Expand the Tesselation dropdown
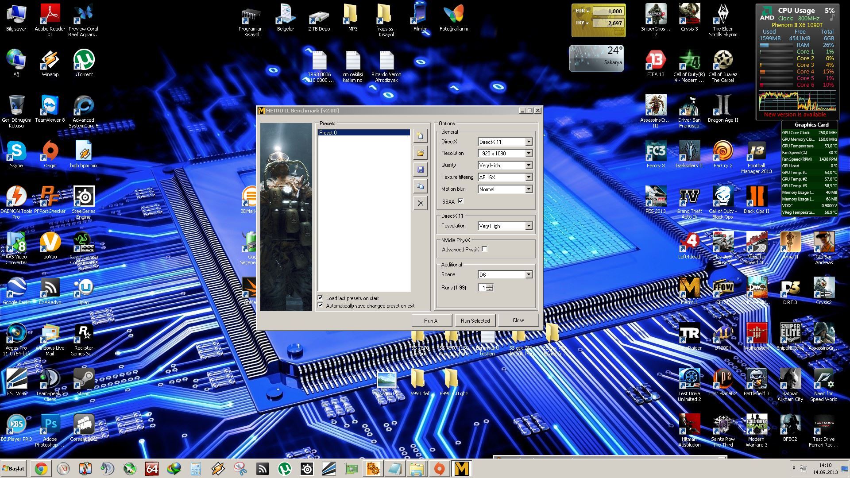 click(x=528, y=226)
